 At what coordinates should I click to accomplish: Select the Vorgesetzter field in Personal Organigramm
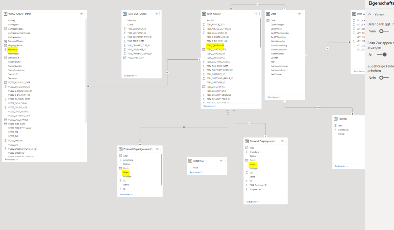tap(255, 189)
